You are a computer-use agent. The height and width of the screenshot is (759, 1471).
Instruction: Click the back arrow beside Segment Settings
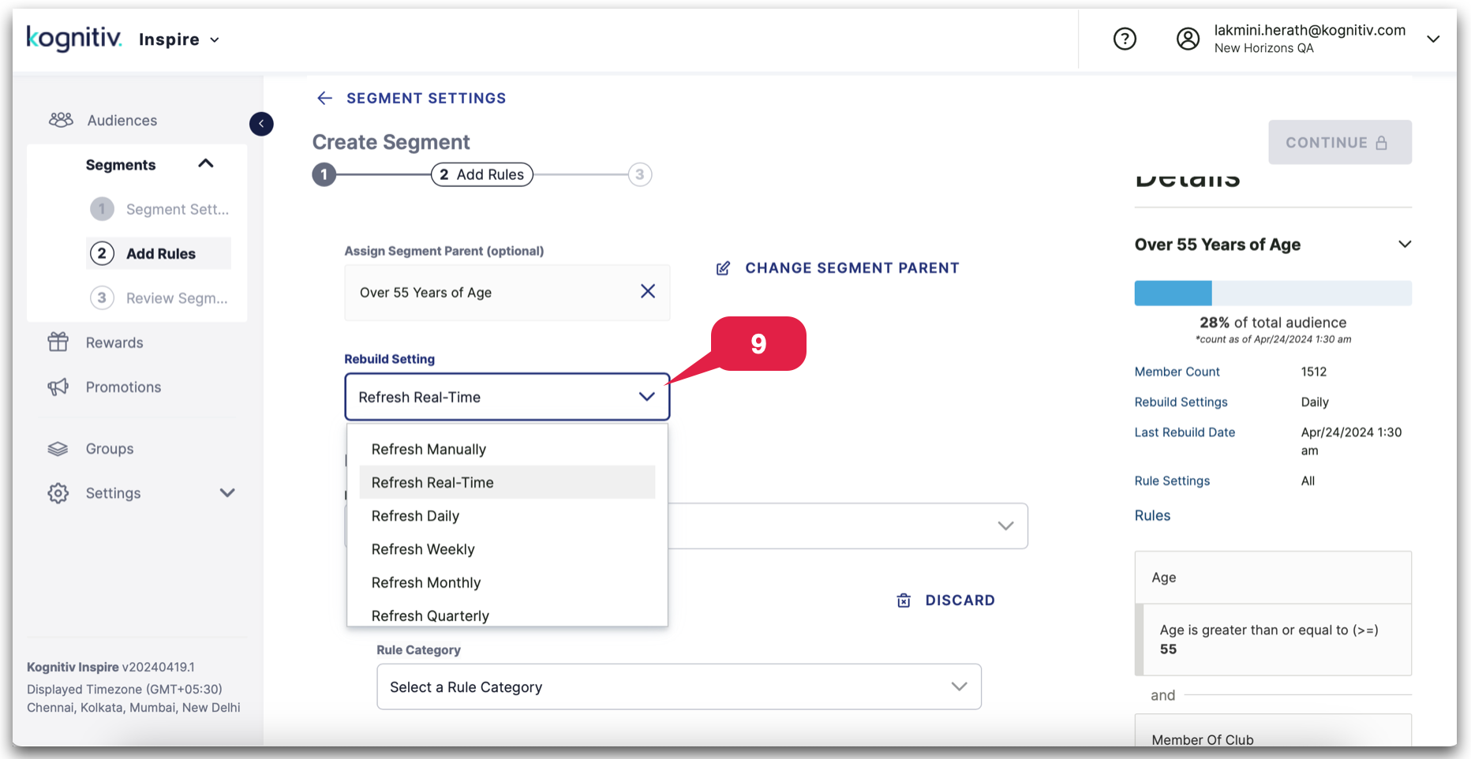coord(324,98)
